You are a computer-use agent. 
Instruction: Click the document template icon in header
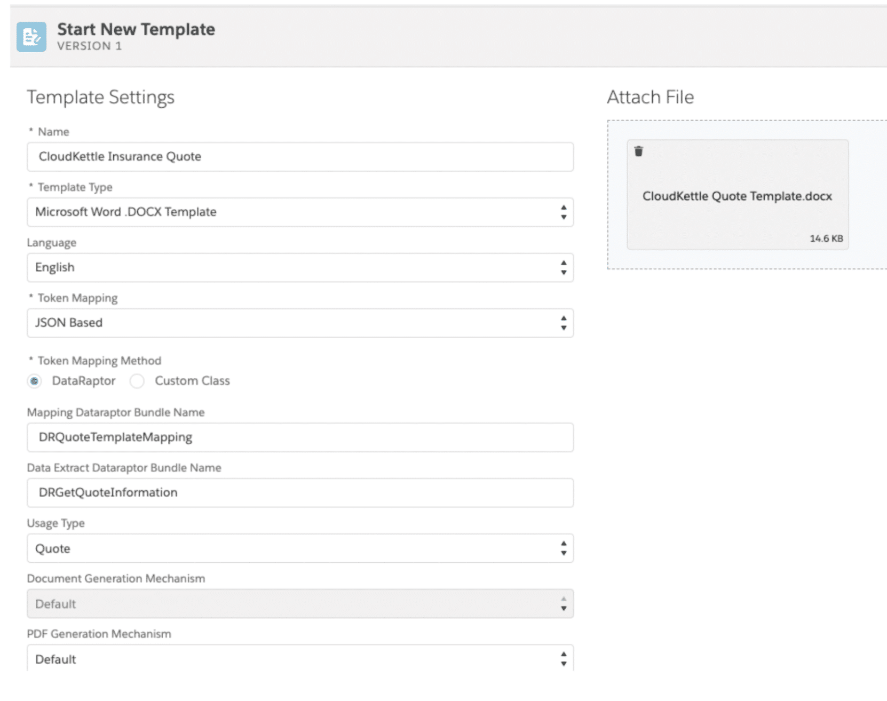point(31,37)
